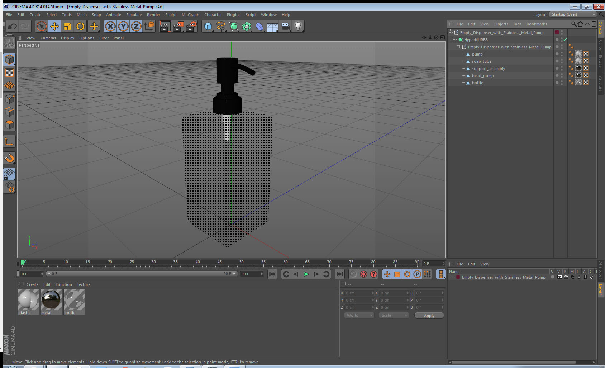Click the Apply button

[429, 315]
